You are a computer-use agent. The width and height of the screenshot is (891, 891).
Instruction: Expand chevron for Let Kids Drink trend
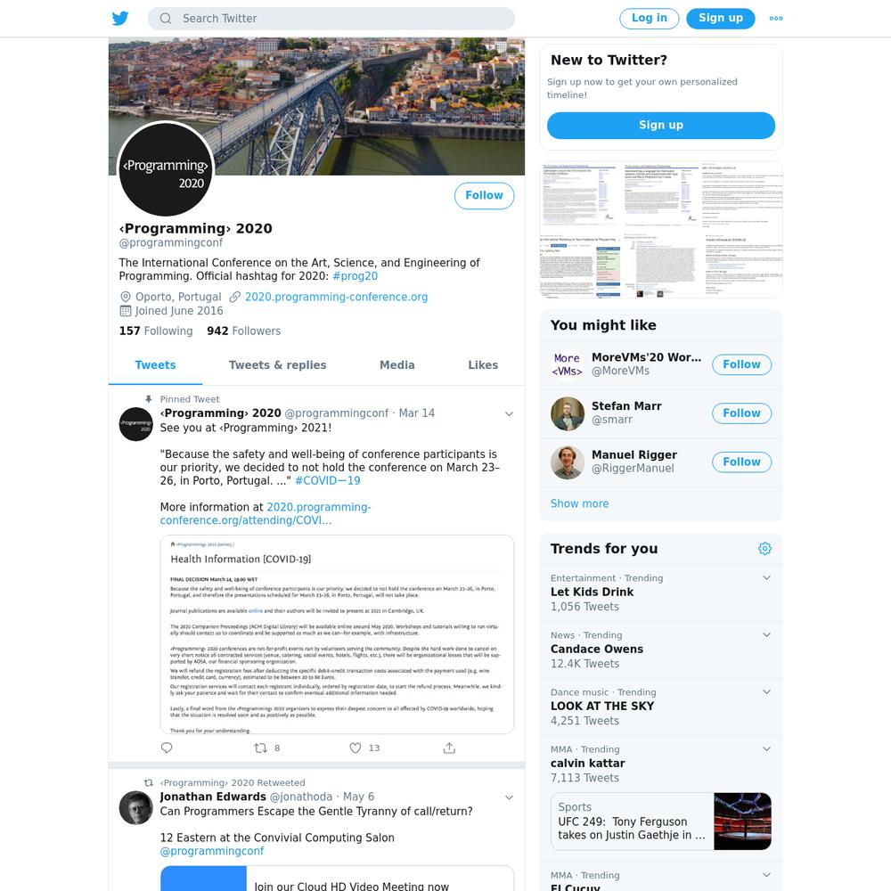pos(766,578)
